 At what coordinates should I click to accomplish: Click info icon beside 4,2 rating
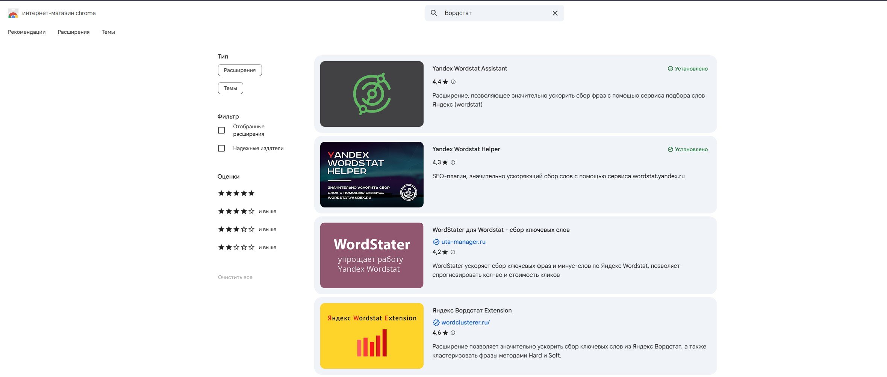[453, 252]
